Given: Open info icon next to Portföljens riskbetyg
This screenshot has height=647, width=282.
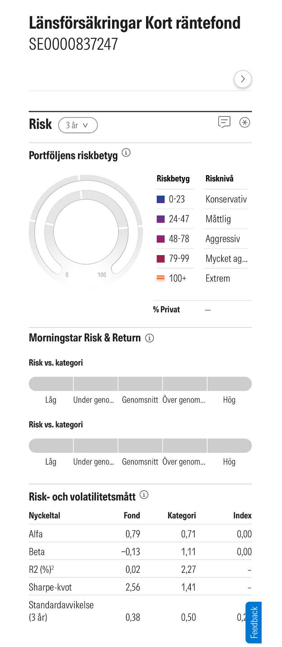Looking at the screenshot, I should (126, 153).
